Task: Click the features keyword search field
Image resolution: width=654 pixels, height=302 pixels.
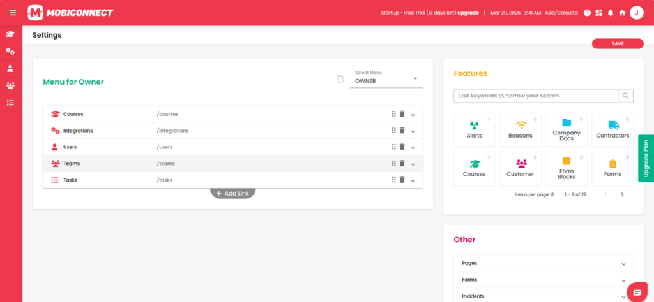Action: (x=536, y=96)
